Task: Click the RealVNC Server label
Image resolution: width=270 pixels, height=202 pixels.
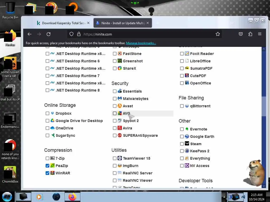Action: [138, 173]
